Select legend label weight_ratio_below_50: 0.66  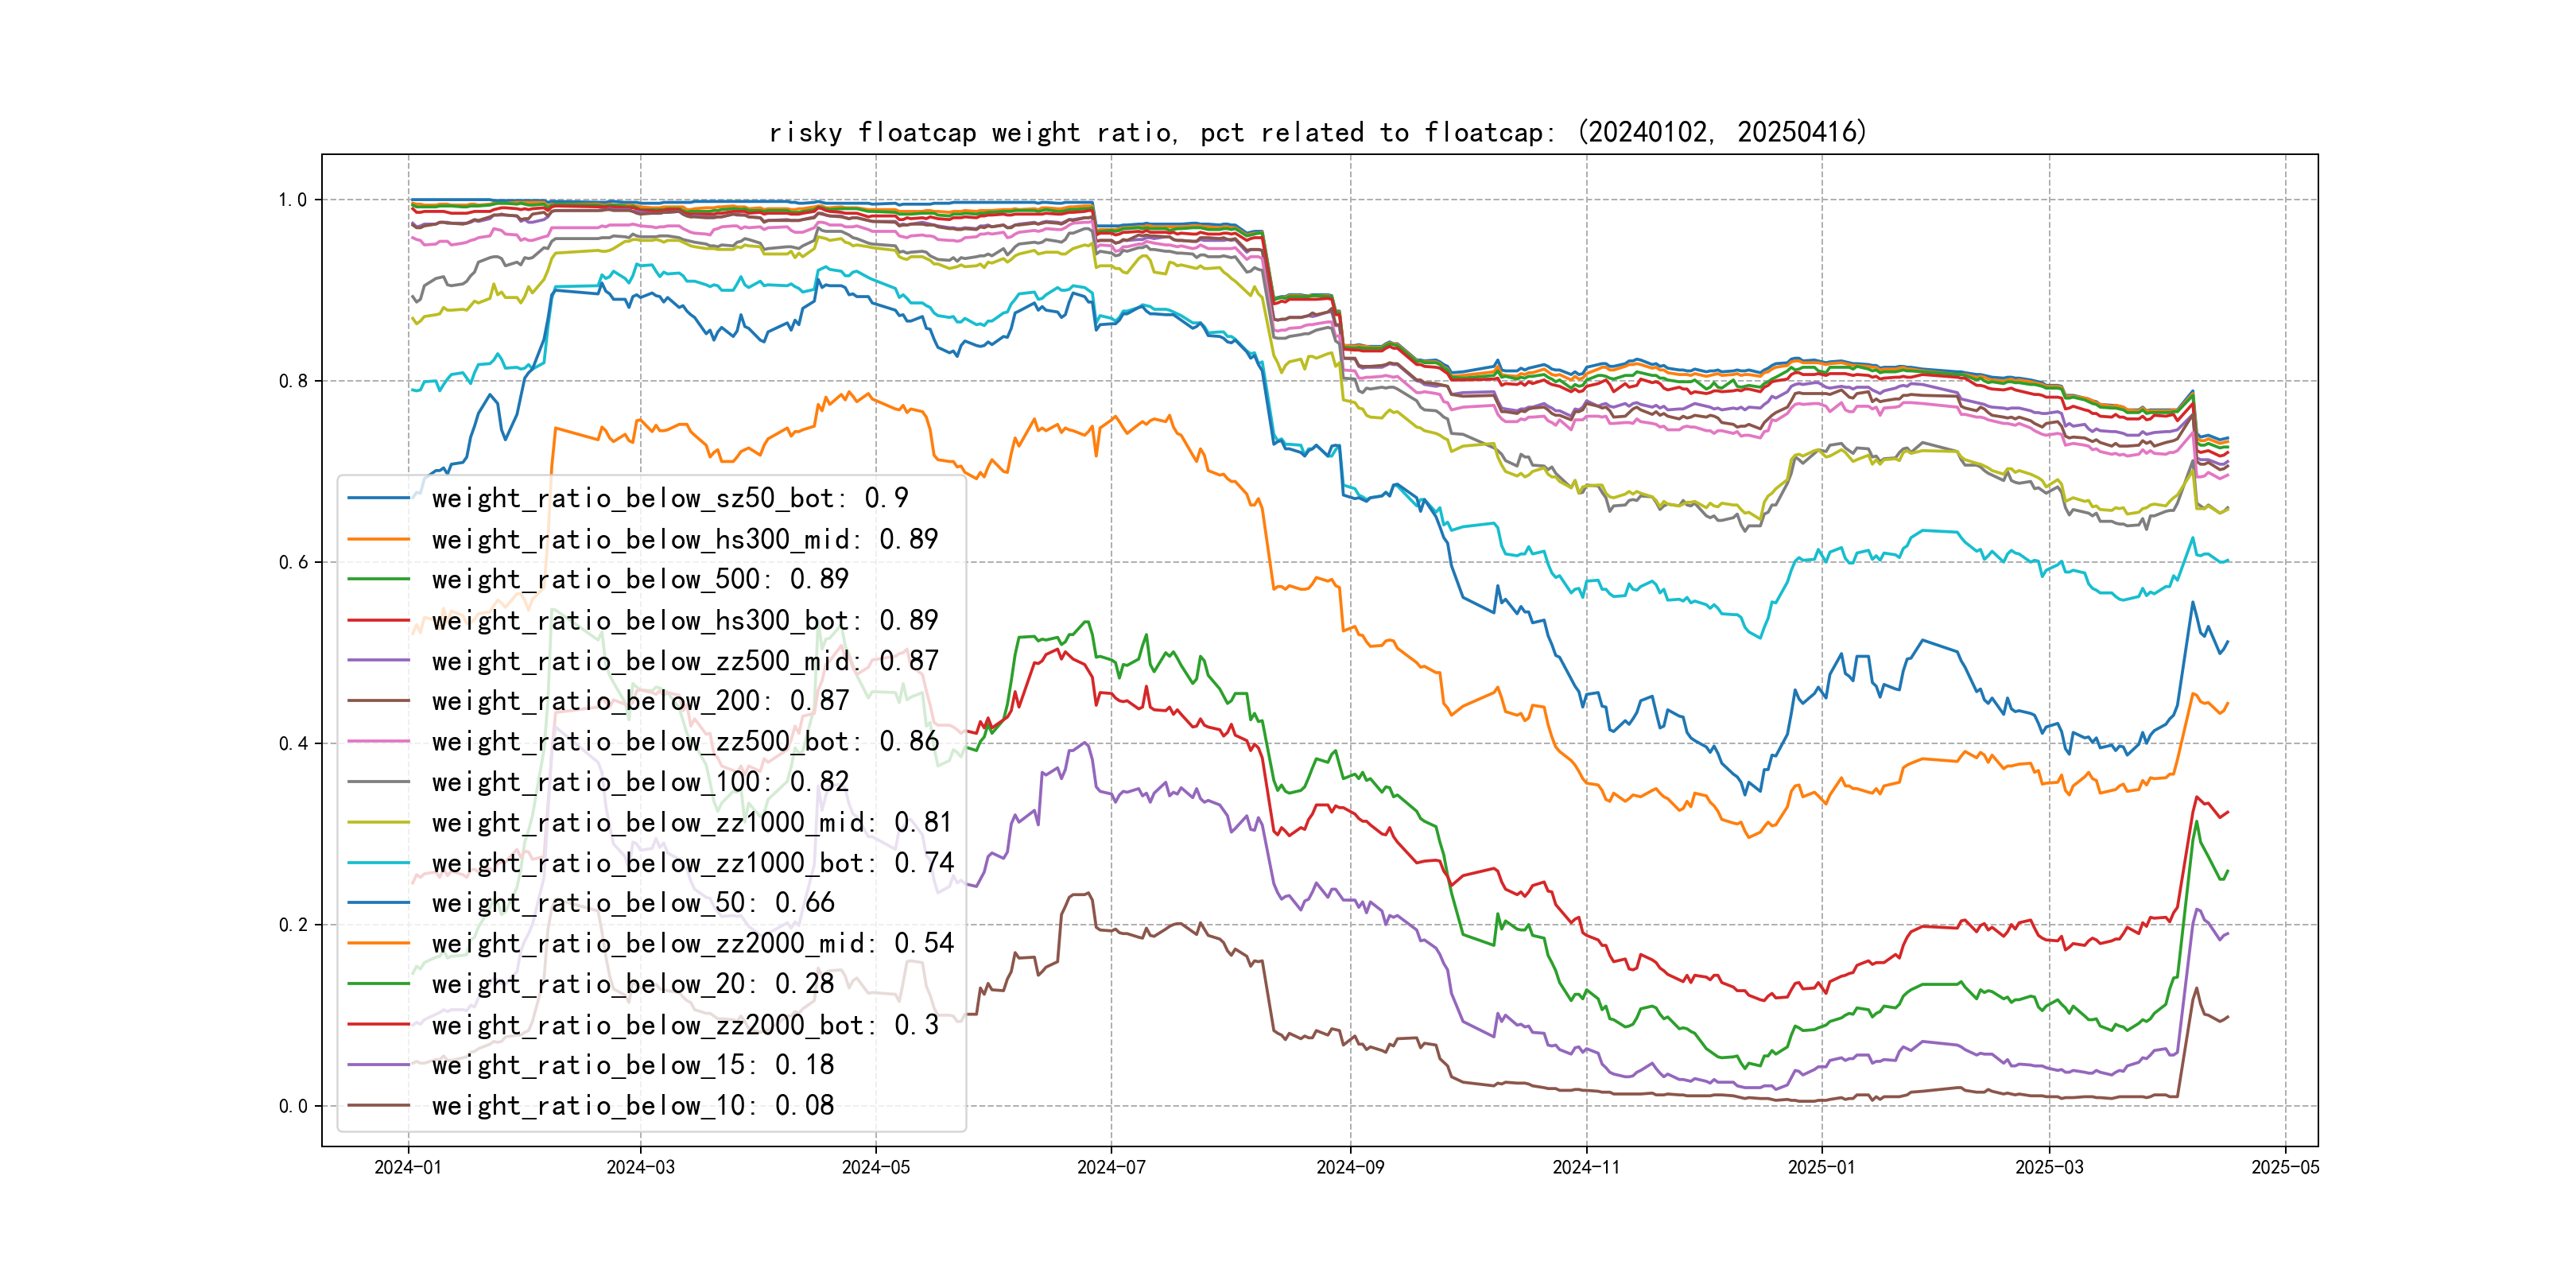pyautogui.click(x=632, y=903)
